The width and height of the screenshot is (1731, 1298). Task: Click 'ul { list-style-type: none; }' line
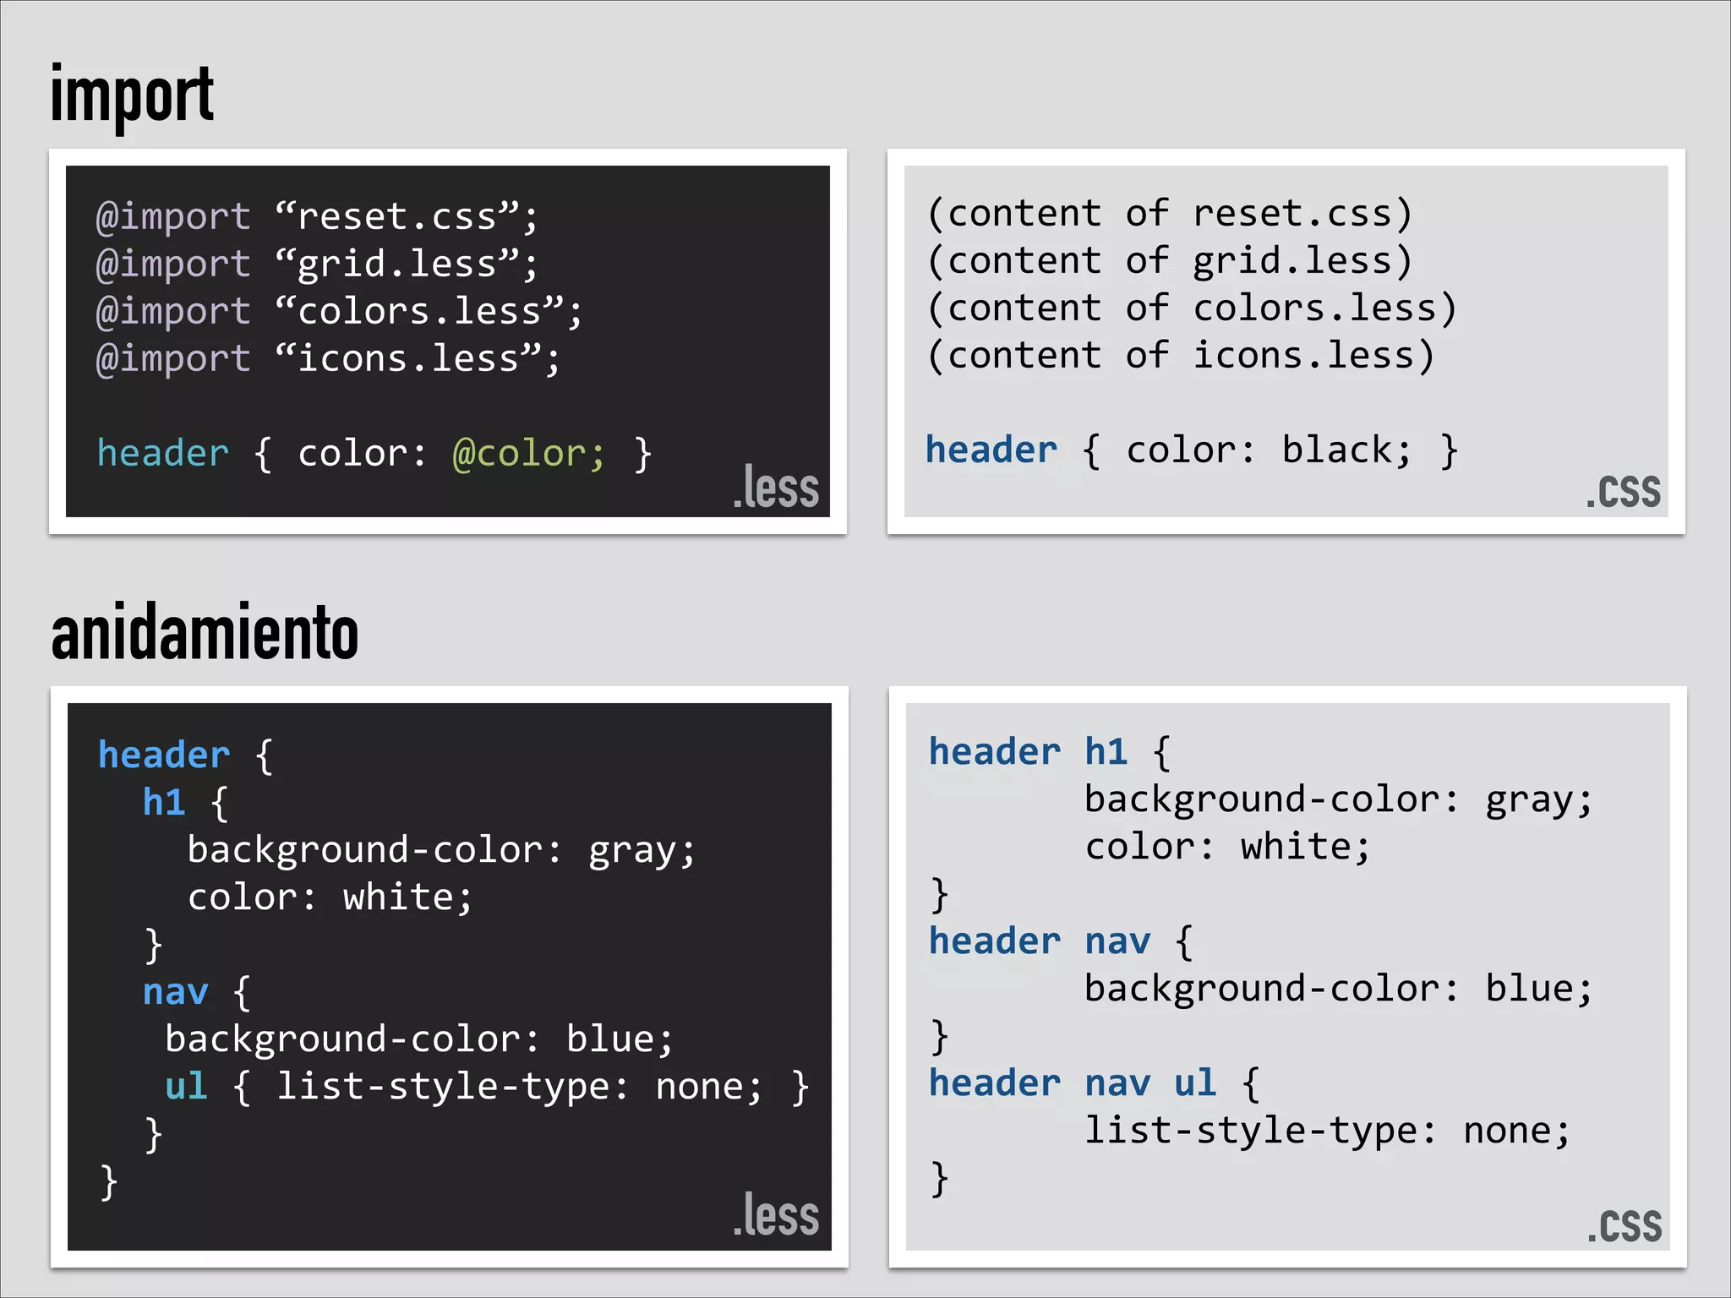pyautogui.click(x=488, y=1086)
